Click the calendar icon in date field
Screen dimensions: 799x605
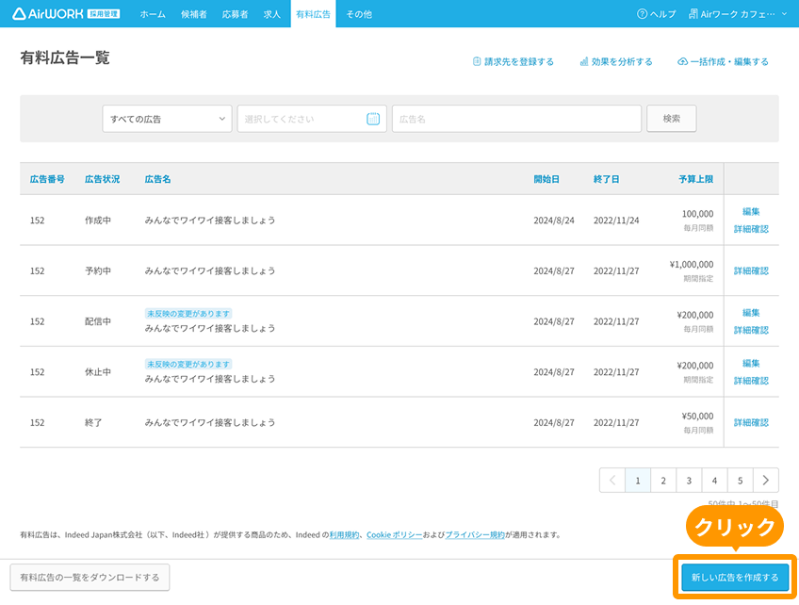click(x=373, y=119)
